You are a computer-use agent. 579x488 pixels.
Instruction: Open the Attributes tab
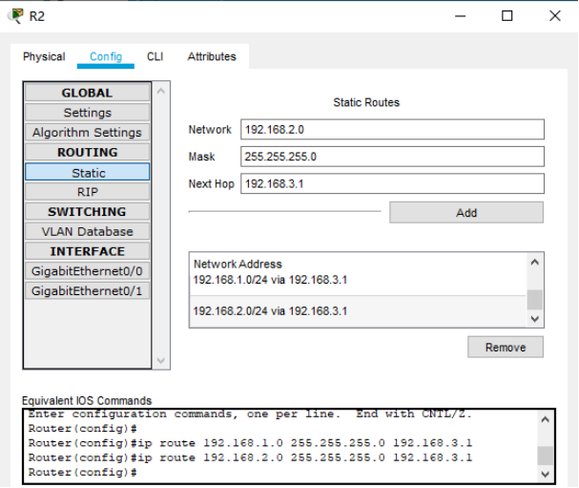click(212, 56)
